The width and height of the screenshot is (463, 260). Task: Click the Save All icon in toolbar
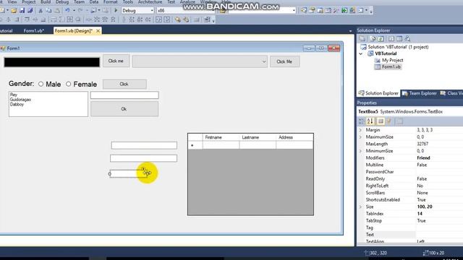click(x=30, y=11)
